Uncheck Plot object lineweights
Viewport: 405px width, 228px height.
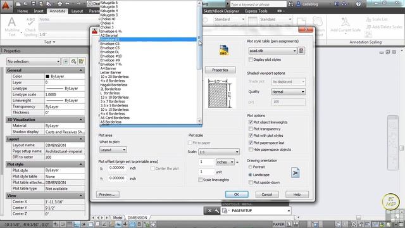pos(251,122)
